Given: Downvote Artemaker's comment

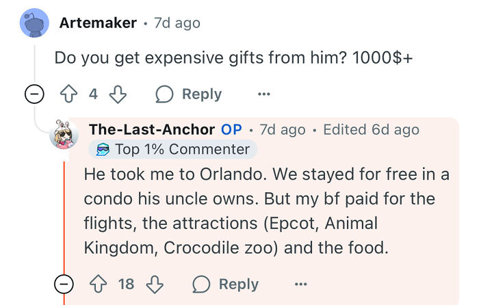Looking at the screenshot, I should coord(118,94).
